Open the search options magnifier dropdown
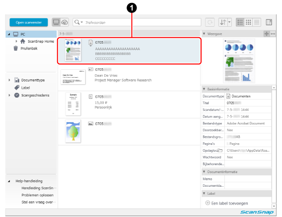The image size is (282, 217). tap(78, 22)
